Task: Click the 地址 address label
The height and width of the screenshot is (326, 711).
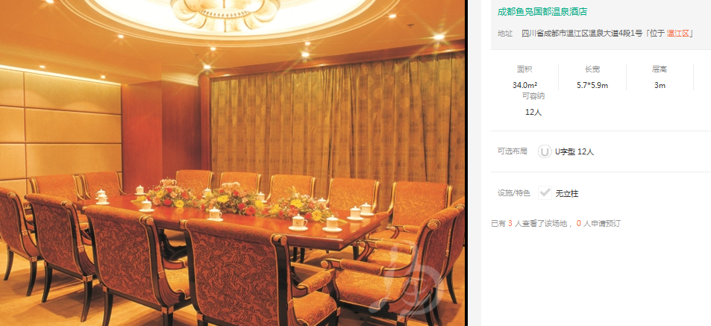Action: pyautogui.click(x=505, y=33)
